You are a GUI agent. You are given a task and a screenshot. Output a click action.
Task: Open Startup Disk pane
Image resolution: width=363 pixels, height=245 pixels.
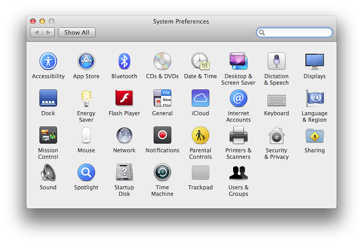pos(124,172)
